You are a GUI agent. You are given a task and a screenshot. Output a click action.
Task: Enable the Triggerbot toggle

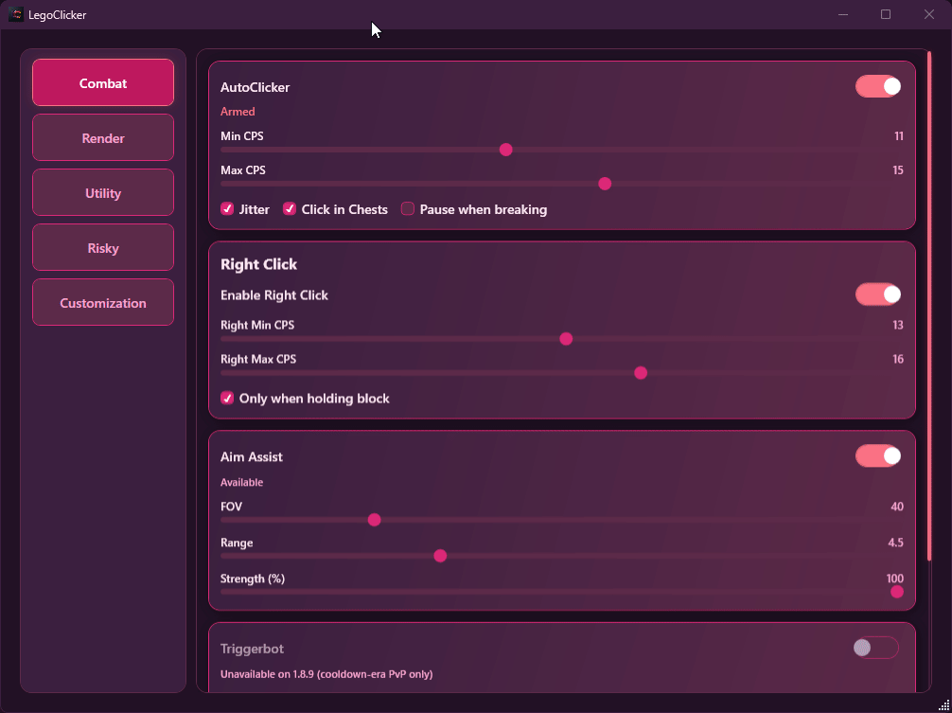click(x=875, y=648)
